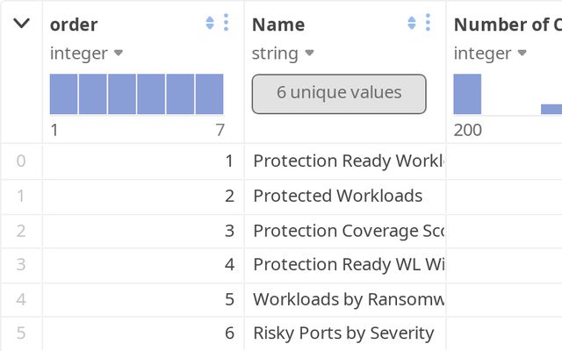The width and height of the screenshot is (562, 351).
Task: Select first histogram bar in order column
Action: coord(63,94)
